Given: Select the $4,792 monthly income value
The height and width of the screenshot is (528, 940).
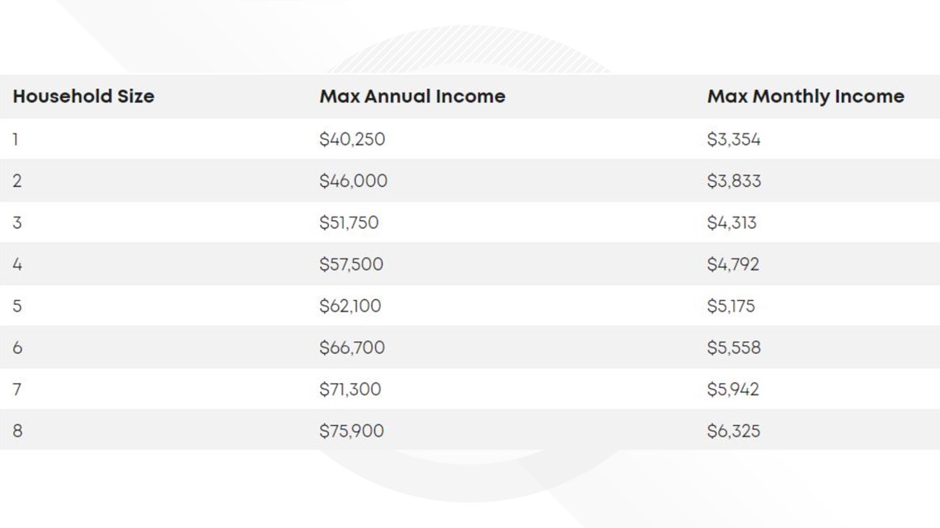Looking at the screenshot, I should tap(733, 264).
